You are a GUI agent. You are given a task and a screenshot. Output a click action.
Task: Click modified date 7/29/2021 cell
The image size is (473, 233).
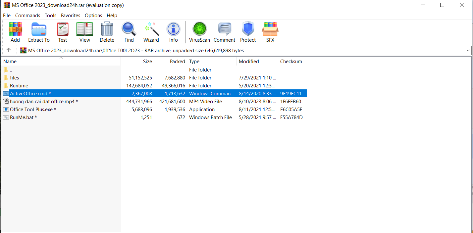257,77
